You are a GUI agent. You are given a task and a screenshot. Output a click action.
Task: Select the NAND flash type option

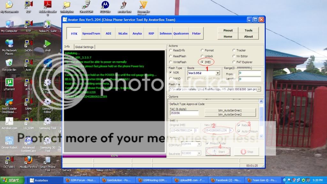coord(171,78)
